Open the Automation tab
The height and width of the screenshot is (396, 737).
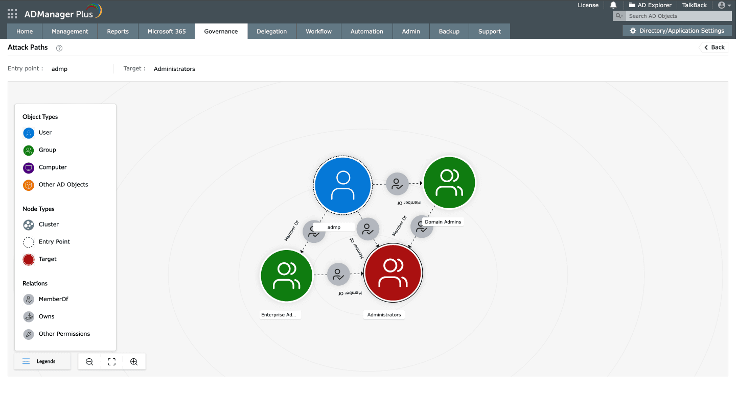coord(366,31)
